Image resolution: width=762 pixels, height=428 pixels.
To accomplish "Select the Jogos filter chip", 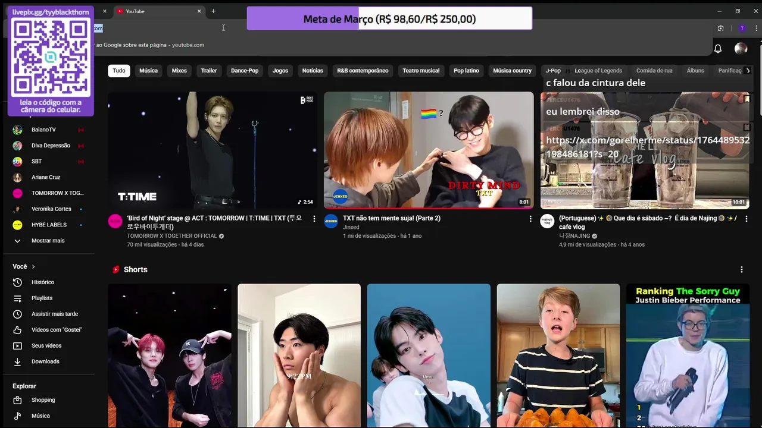I will pyautogui.click(x=280, y=71).
